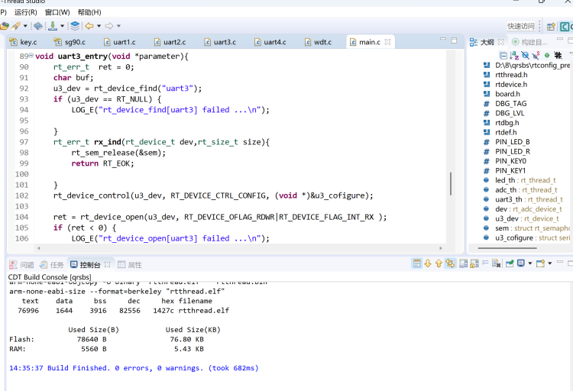Toggle hide static members in outline
The image size is (573, 391).
(x=536, y=55)
